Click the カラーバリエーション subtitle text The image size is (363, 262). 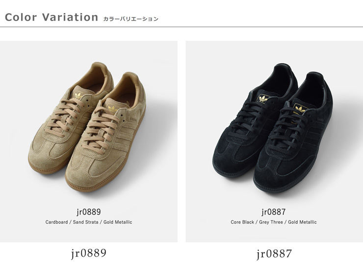[x=131, y=19]
